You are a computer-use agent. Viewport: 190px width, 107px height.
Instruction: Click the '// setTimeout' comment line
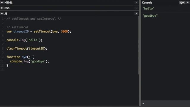click(18, 27)
